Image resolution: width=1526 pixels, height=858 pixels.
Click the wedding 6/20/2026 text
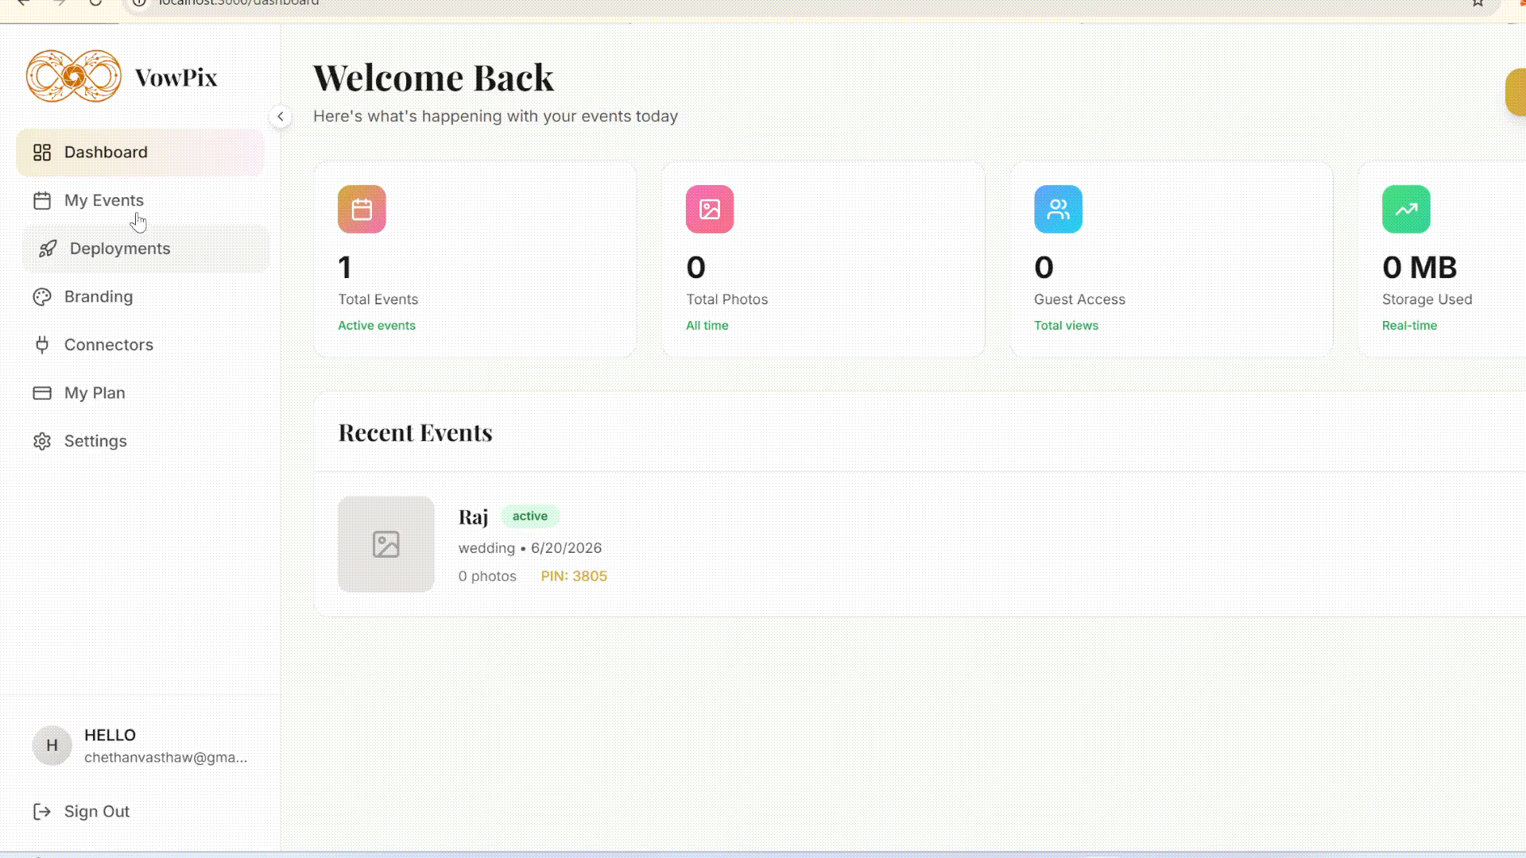(x=530, y=548)
